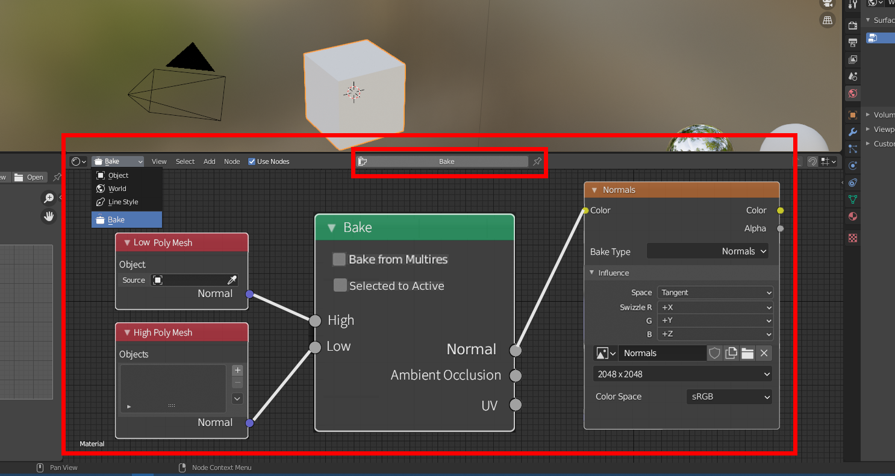
Task: Open the Swizzle G +Y dropdown
Action: coord(715,321)
